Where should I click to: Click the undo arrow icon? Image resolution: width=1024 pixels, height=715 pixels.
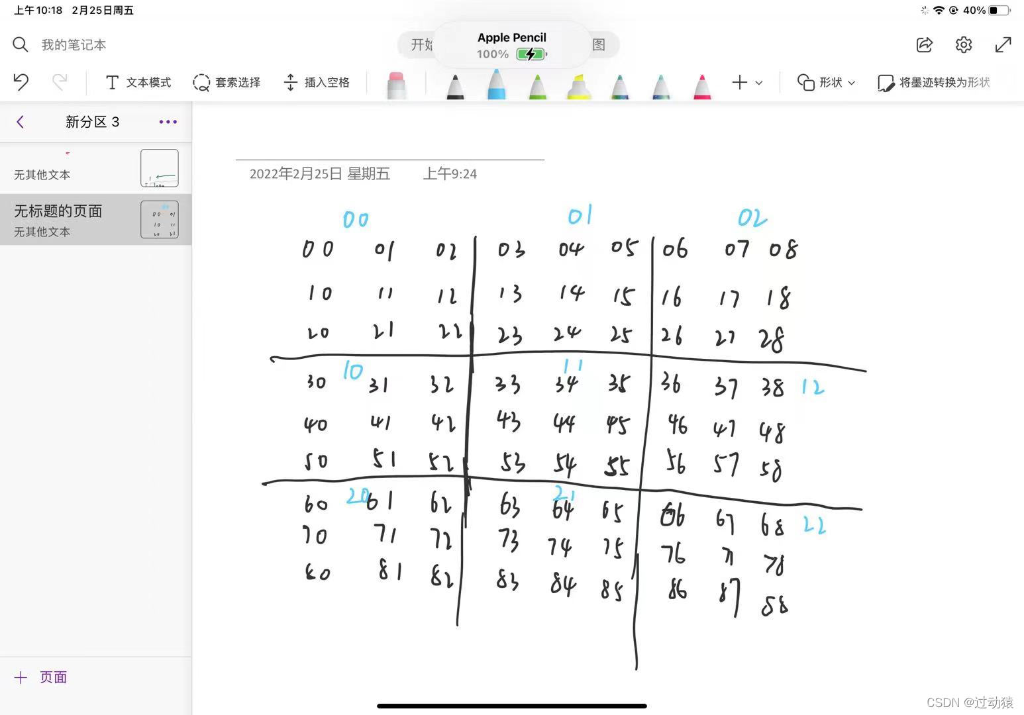pyautogui.click(x=21, y=82)
